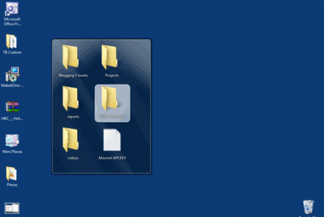Click the 'reports' folder name label
This screenshot has width=324, height=217.
click(73, 117)
